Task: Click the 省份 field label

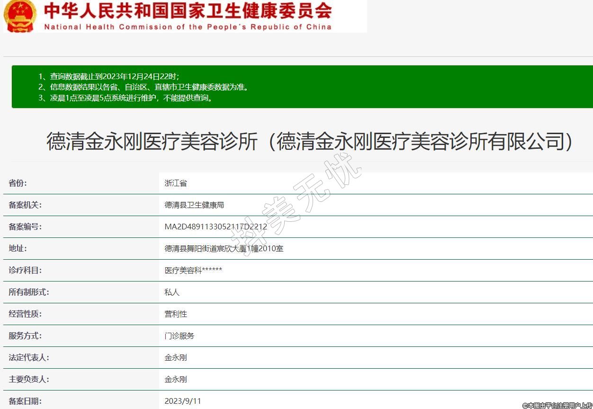Action: (18, 183)
